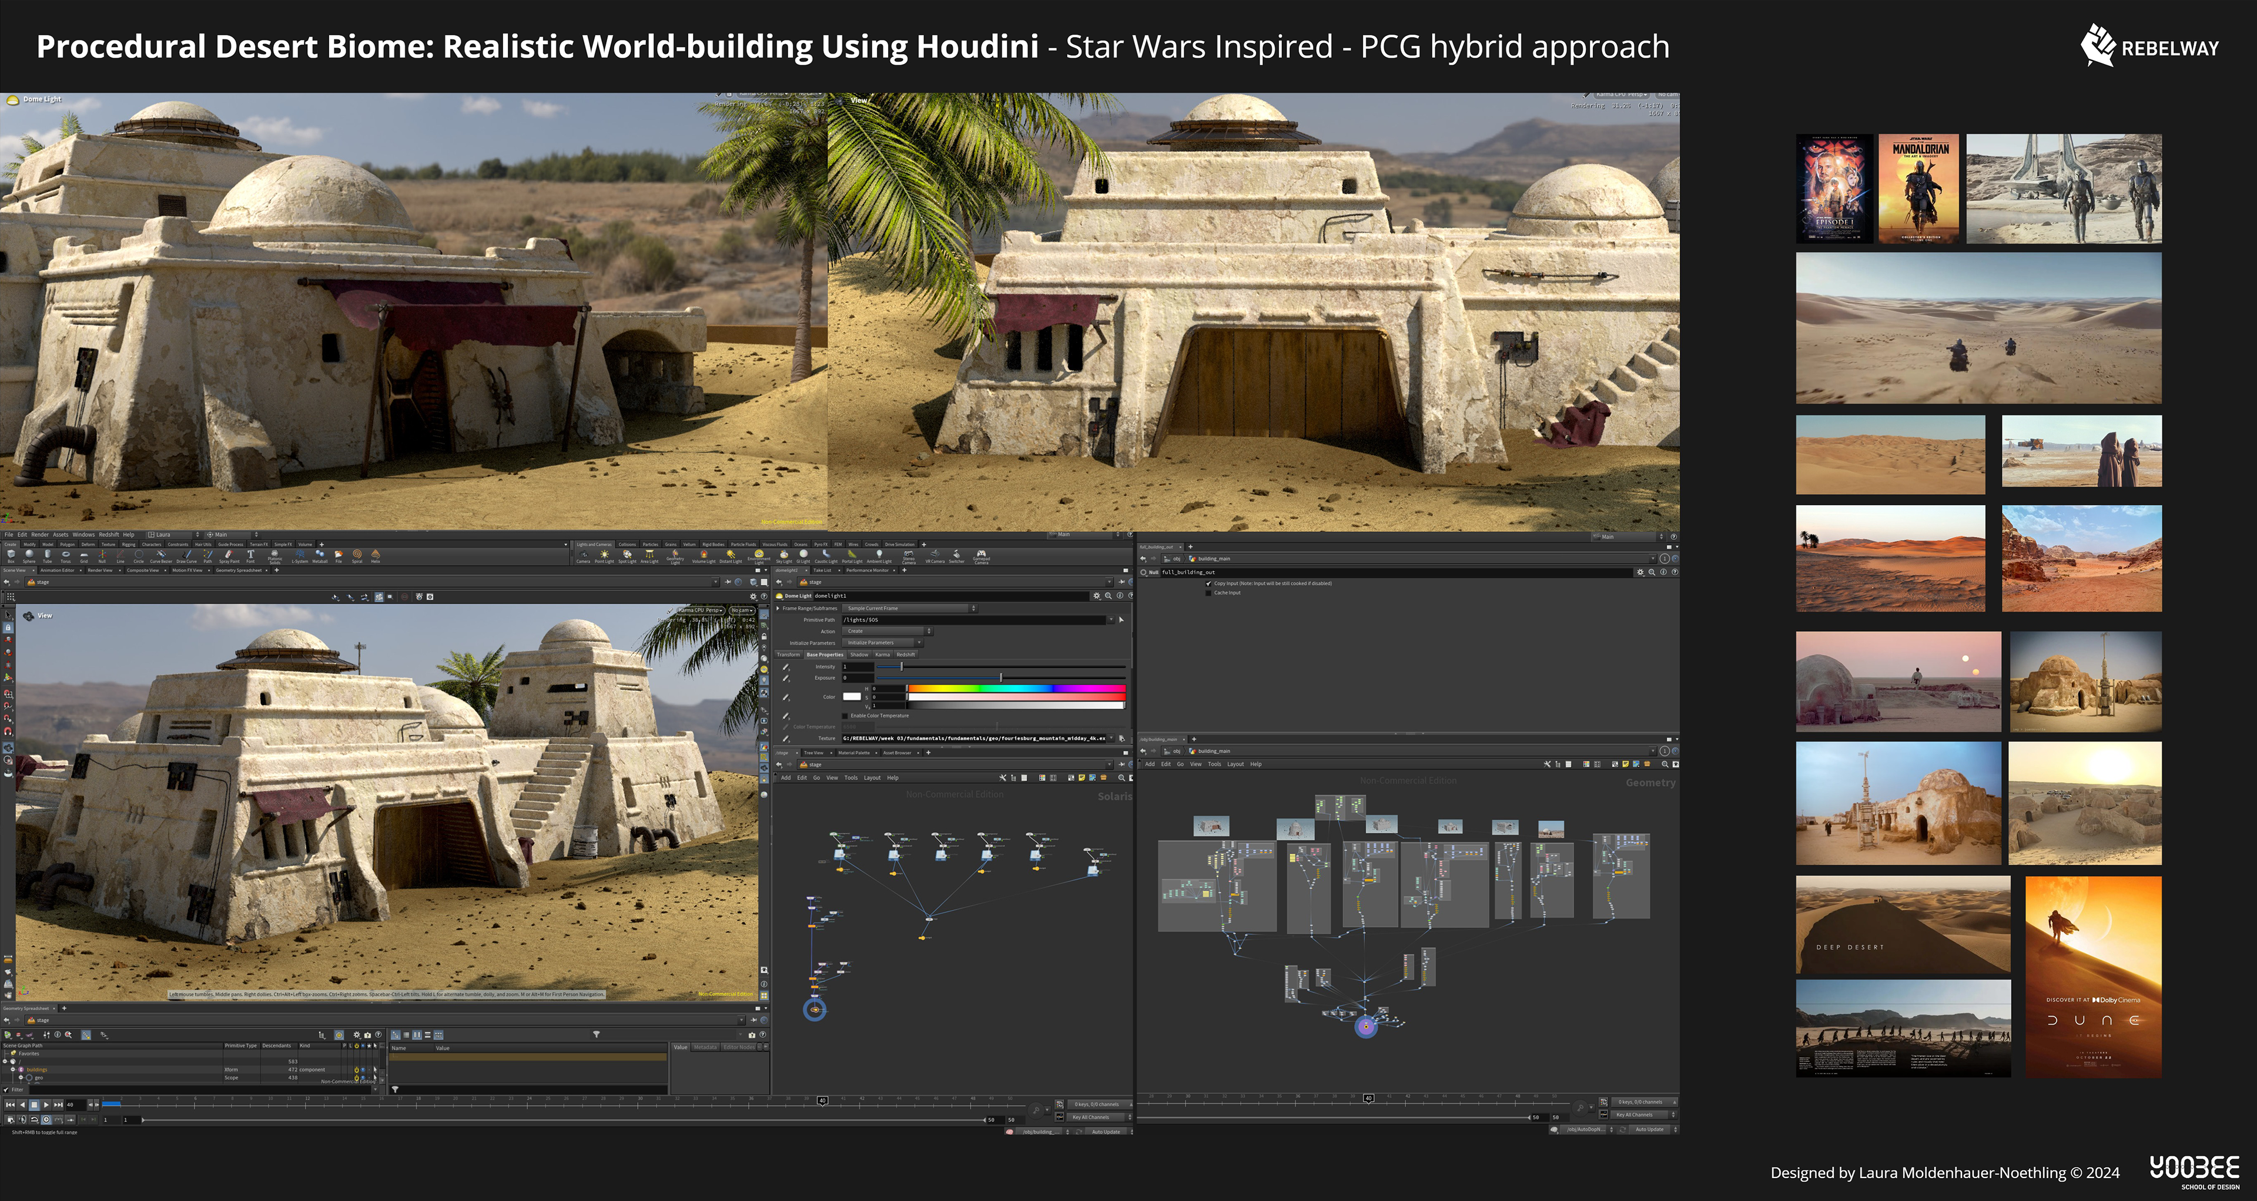Toggle Copy Input checkbox on null node
The width and height of the screenshot is (2257, 1201).
tap(1209, 583)
